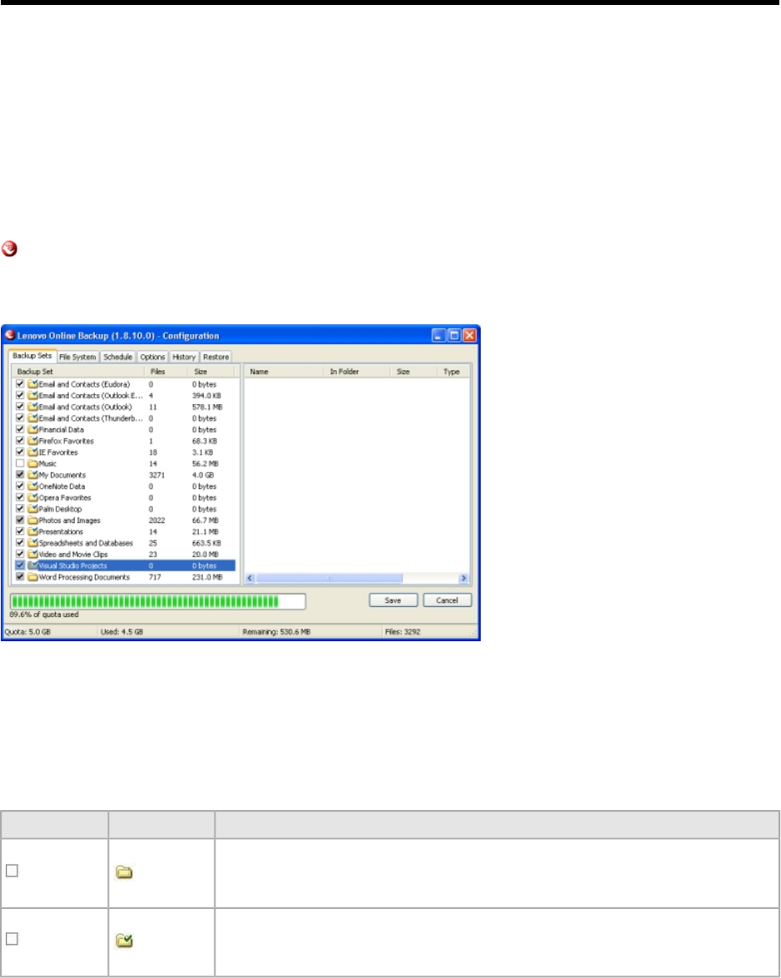Click the Type column header
Screen dimensions: 781x978
coord(452,371)
